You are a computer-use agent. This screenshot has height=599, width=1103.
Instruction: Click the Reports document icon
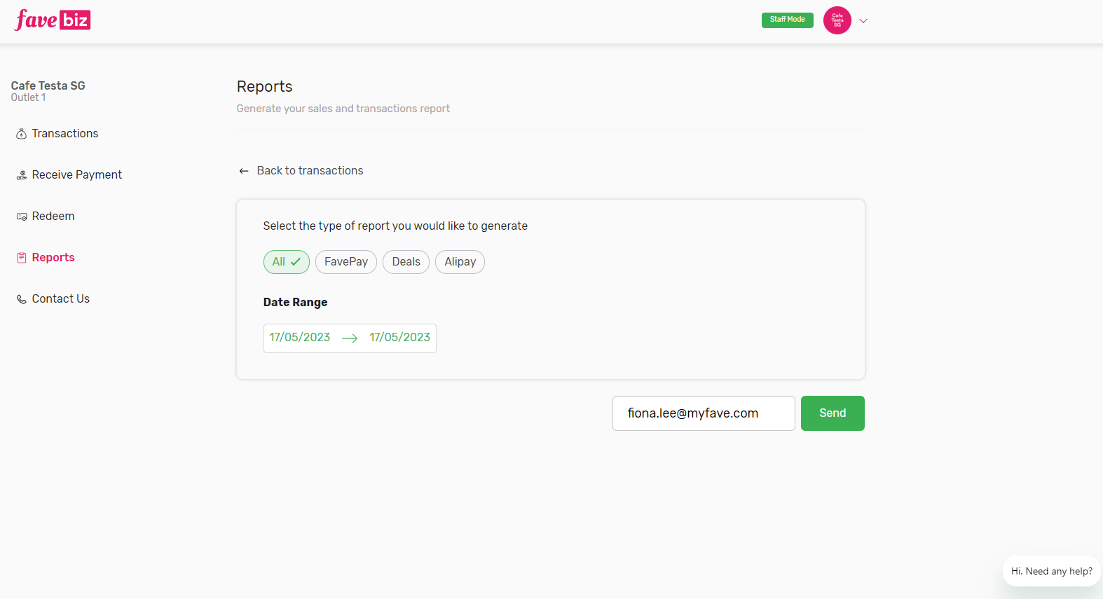(22, 258)
